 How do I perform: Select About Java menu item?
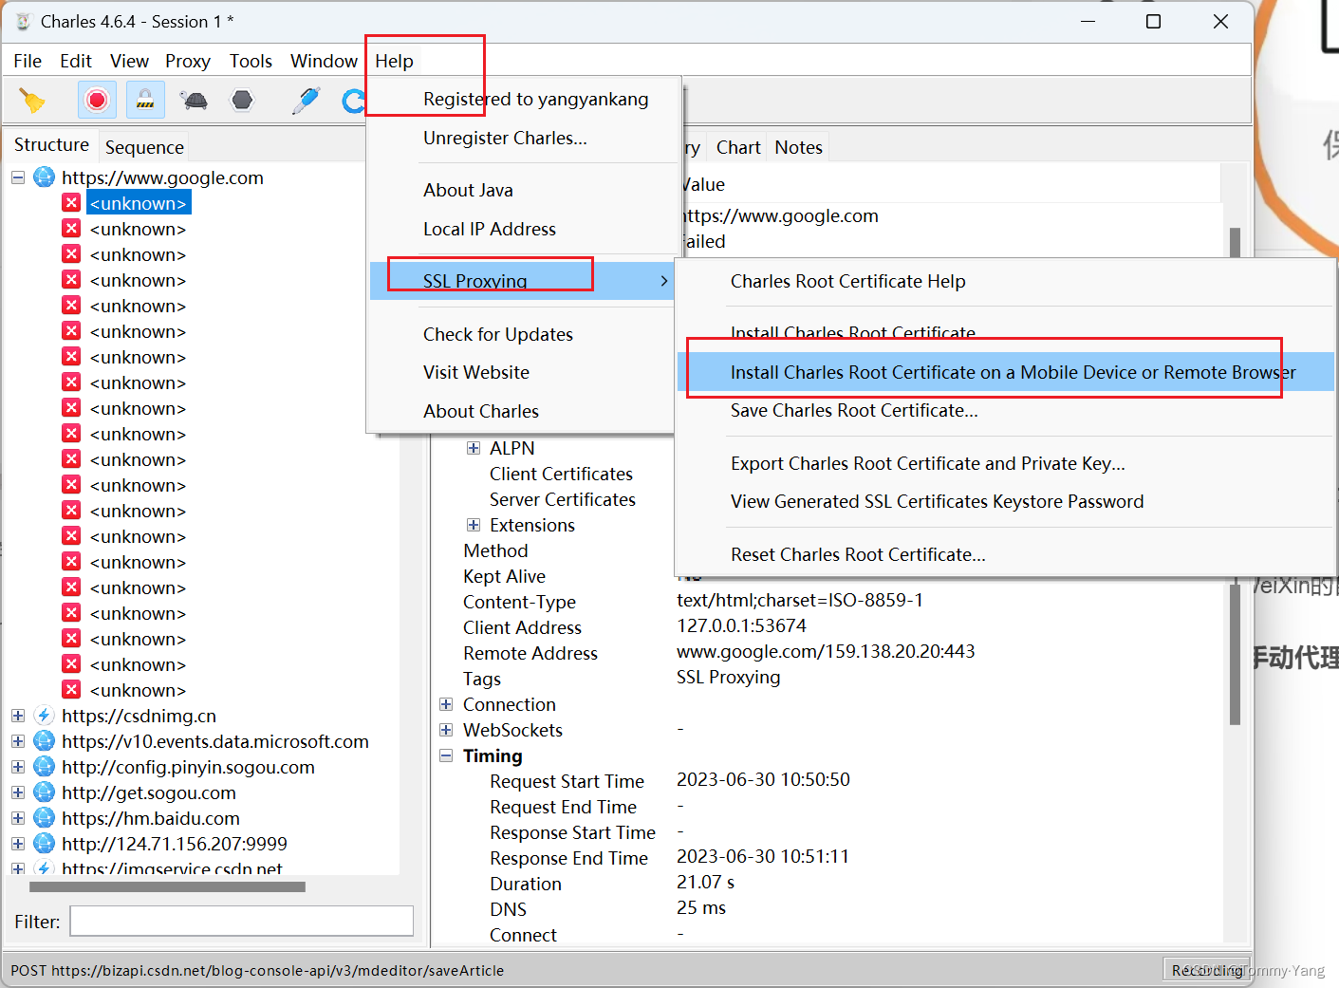click(x=521, y=190)
